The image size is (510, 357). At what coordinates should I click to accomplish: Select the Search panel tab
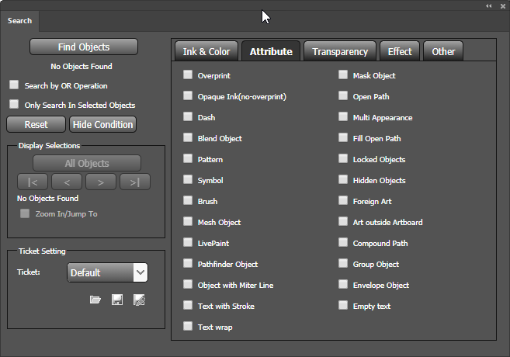[19, 21]
